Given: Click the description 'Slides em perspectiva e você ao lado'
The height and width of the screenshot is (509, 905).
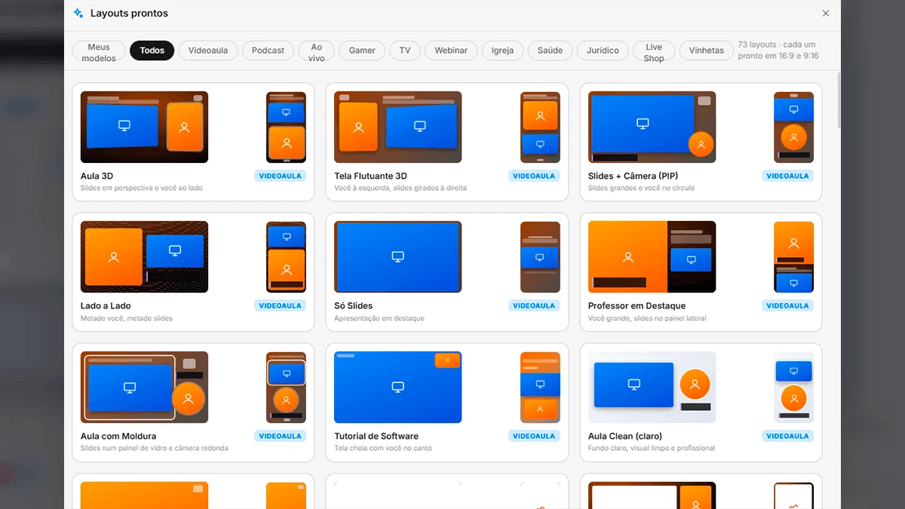Looking at the screenshot, I should pos(142,188).
